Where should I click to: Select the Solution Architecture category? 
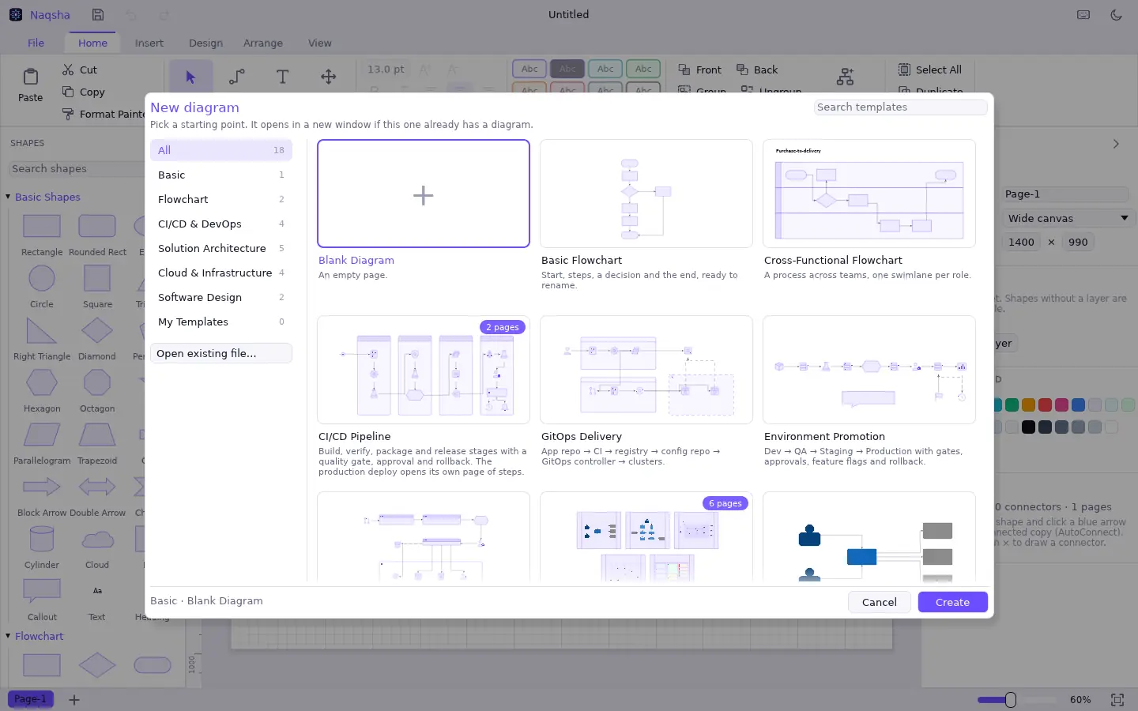click(221, 248)
